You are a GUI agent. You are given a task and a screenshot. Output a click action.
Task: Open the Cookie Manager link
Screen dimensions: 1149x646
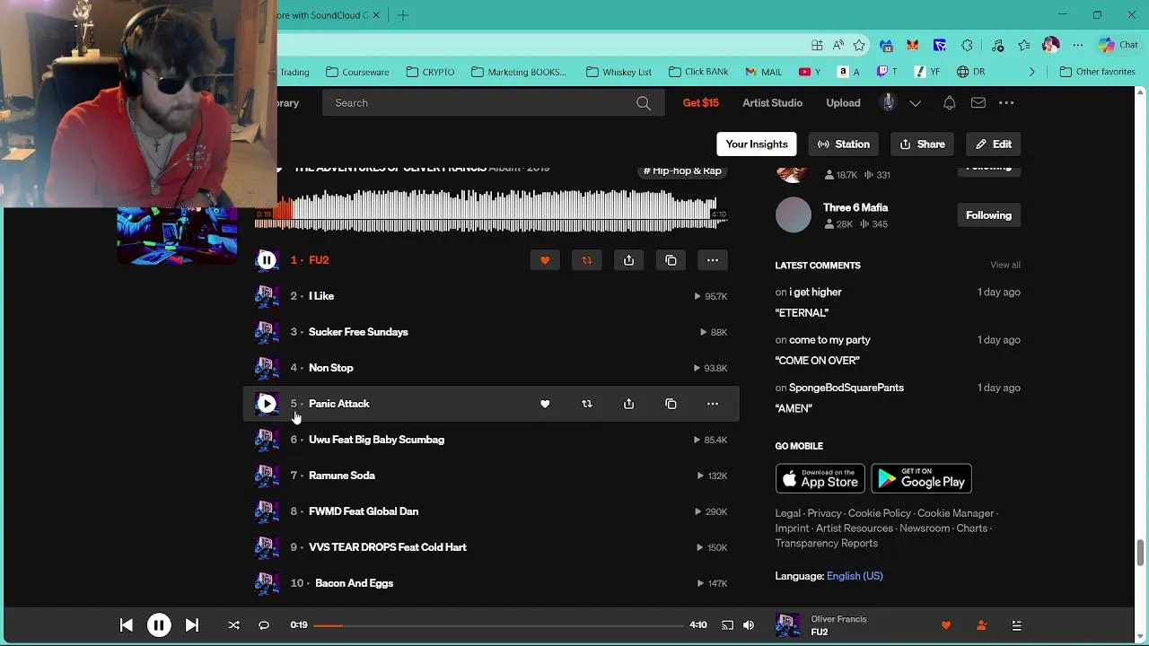click(955, 513)
